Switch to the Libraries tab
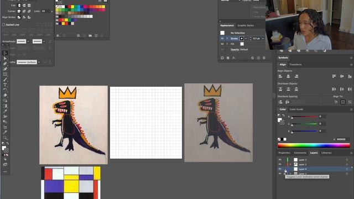The image size is (354, 199). 326,153
